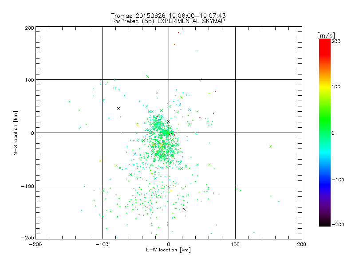Click the colorbar label '0'

333,133
